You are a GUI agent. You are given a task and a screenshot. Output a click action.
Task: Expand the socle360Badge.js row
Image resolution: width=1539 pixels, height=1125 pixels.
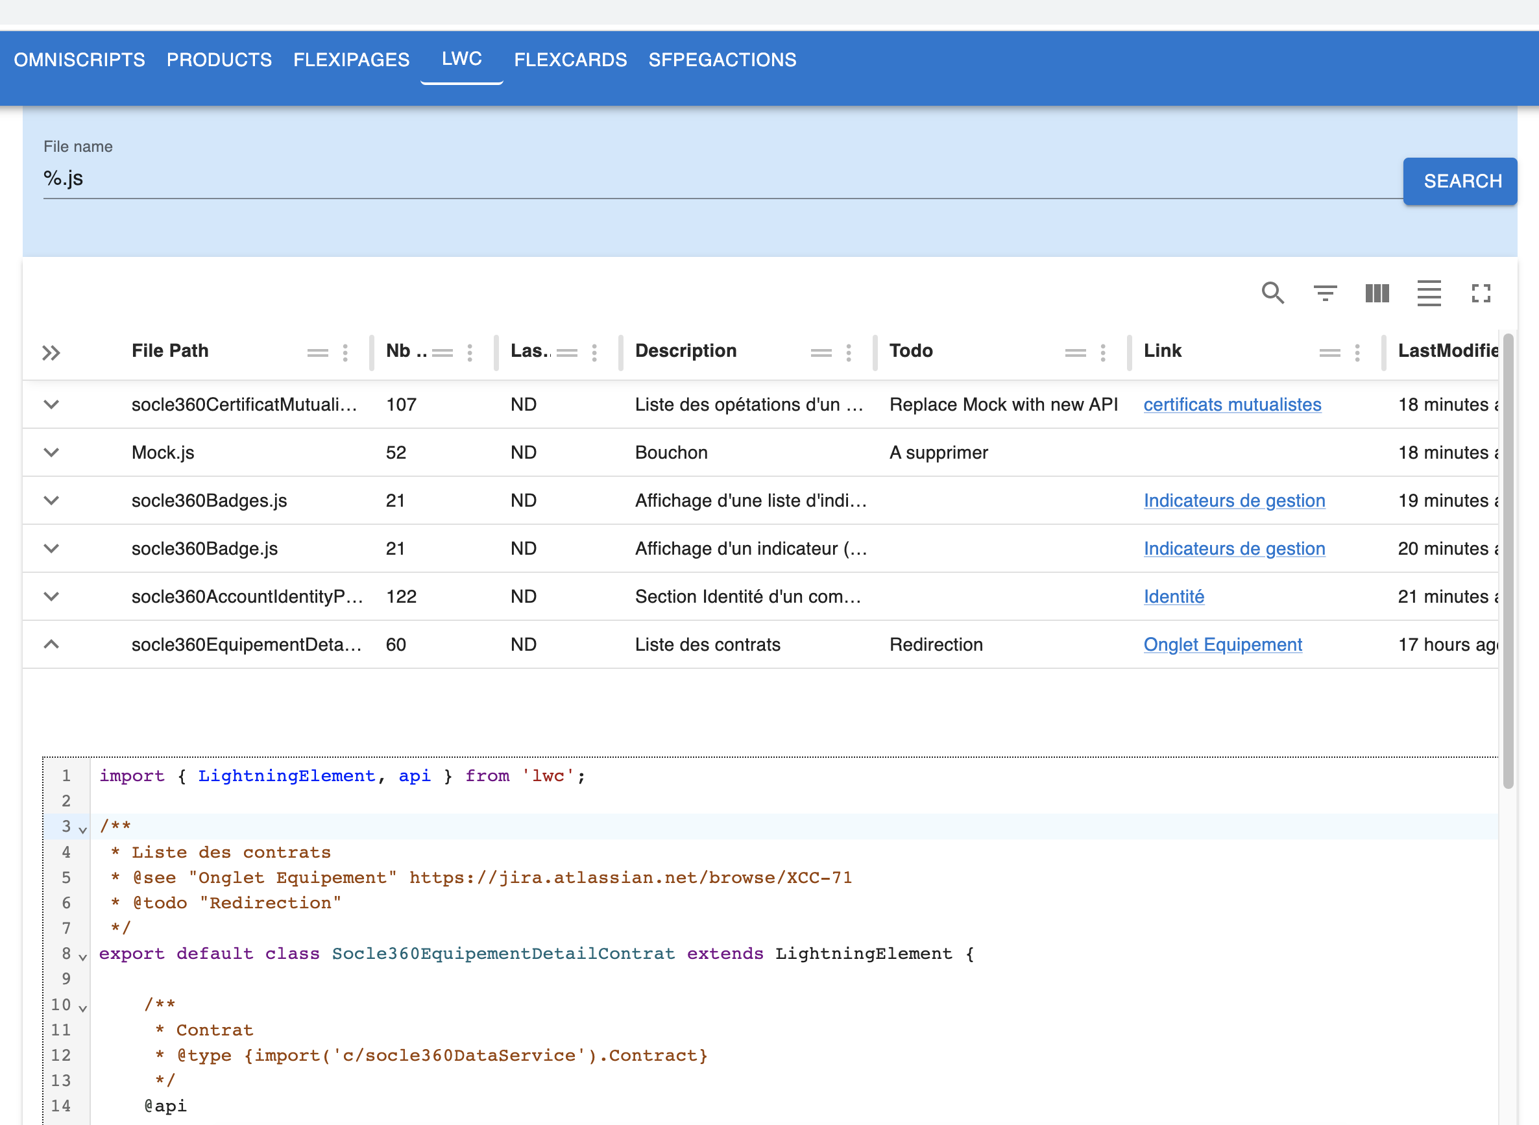coord(51,548)
